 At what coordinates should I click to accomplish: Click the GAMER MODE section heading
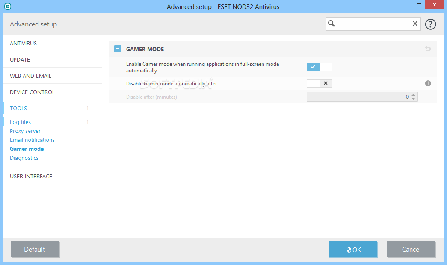(145, 49)
